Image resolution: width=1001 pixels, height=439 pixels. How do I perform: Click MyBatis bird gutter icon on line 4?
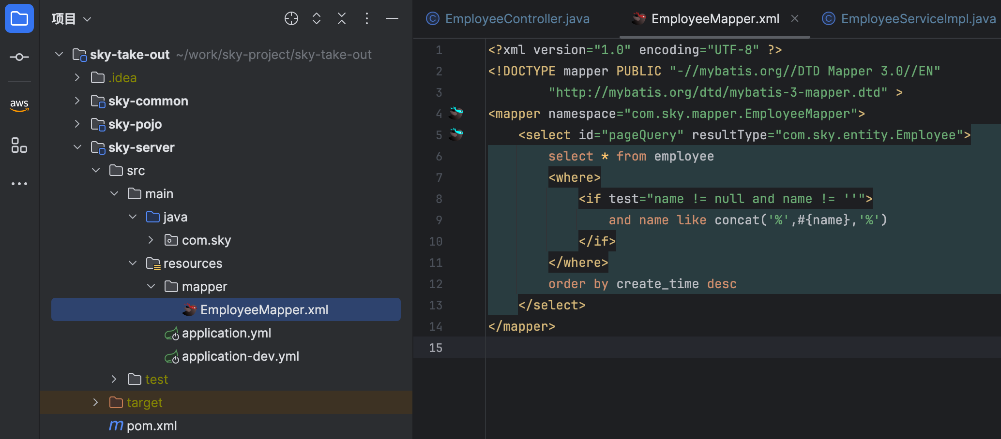pos(455,113)
